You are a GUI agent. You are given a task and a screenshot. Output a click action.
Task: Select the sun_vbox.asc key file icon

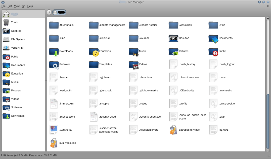pyautogui.click(x=54, y=143)
